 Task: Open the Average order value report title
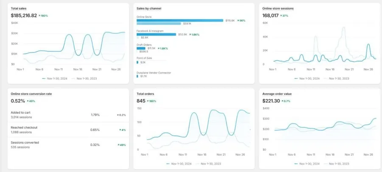tap(277, 94)
